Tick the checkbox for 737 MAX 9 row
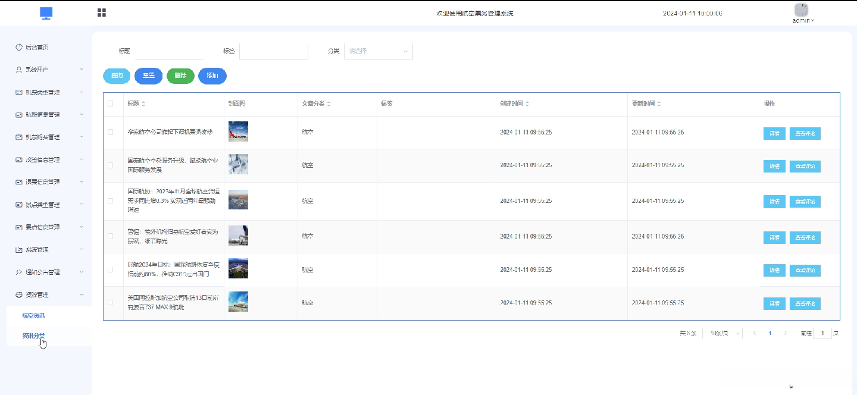This screenshot has height=395, width=857. [110, 303]
